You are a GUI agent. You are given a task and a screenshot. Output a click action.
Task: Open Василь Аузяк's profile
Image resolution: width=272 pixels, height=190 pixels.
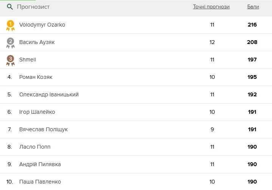coord(37,42)
